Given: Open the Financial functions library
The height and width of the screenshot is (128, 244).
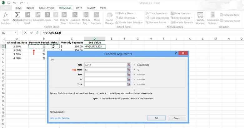Looking at the screenshot, I should [x=38, y=18].
